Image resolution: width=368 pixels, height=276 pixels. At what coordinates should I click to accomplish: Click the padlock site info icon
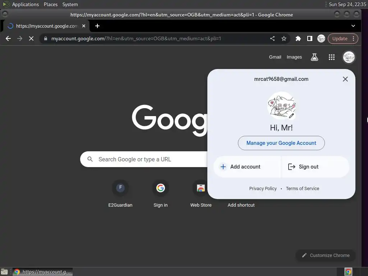click(x=46, y=38)
